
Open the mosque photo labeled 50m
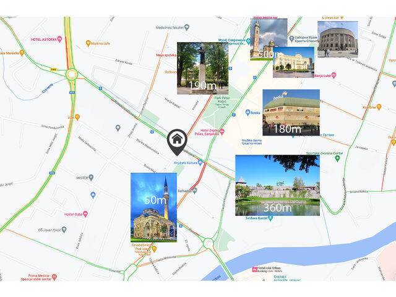point(153,207)
